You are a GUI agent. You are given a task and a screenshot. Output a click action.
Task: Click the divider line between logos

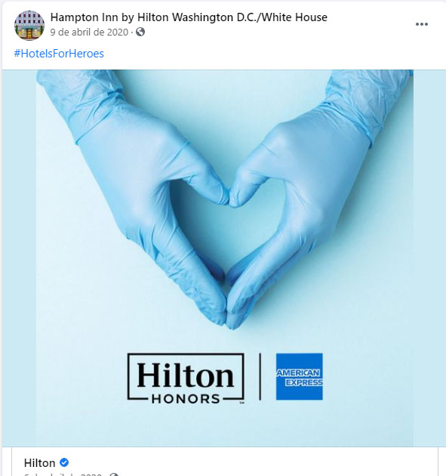click(x=260, y=376)
